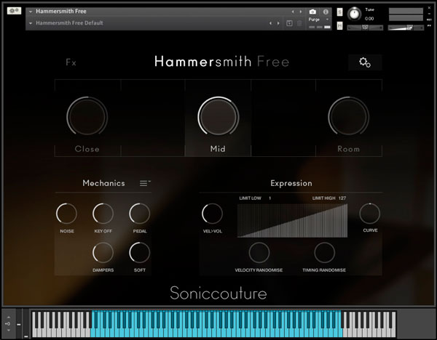Expand the Hammersmith Free Default snapshot dropdown
This screenshot has height=340, width=437.
coord(31,23)
